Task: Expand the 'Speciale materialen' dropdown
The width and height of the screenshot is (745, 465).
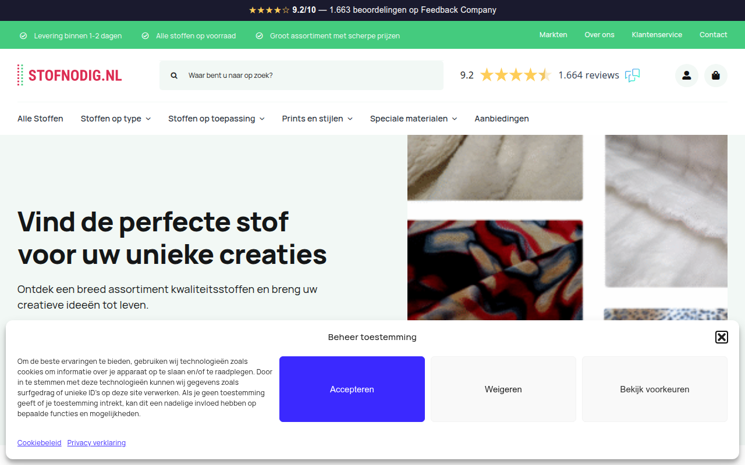Action: pos(414,119)
